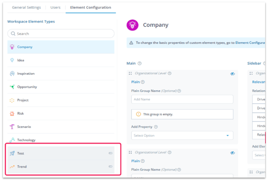Open the Sidebar Add Element select dropdown
This screenshot has height=182, width=269.
259,155
